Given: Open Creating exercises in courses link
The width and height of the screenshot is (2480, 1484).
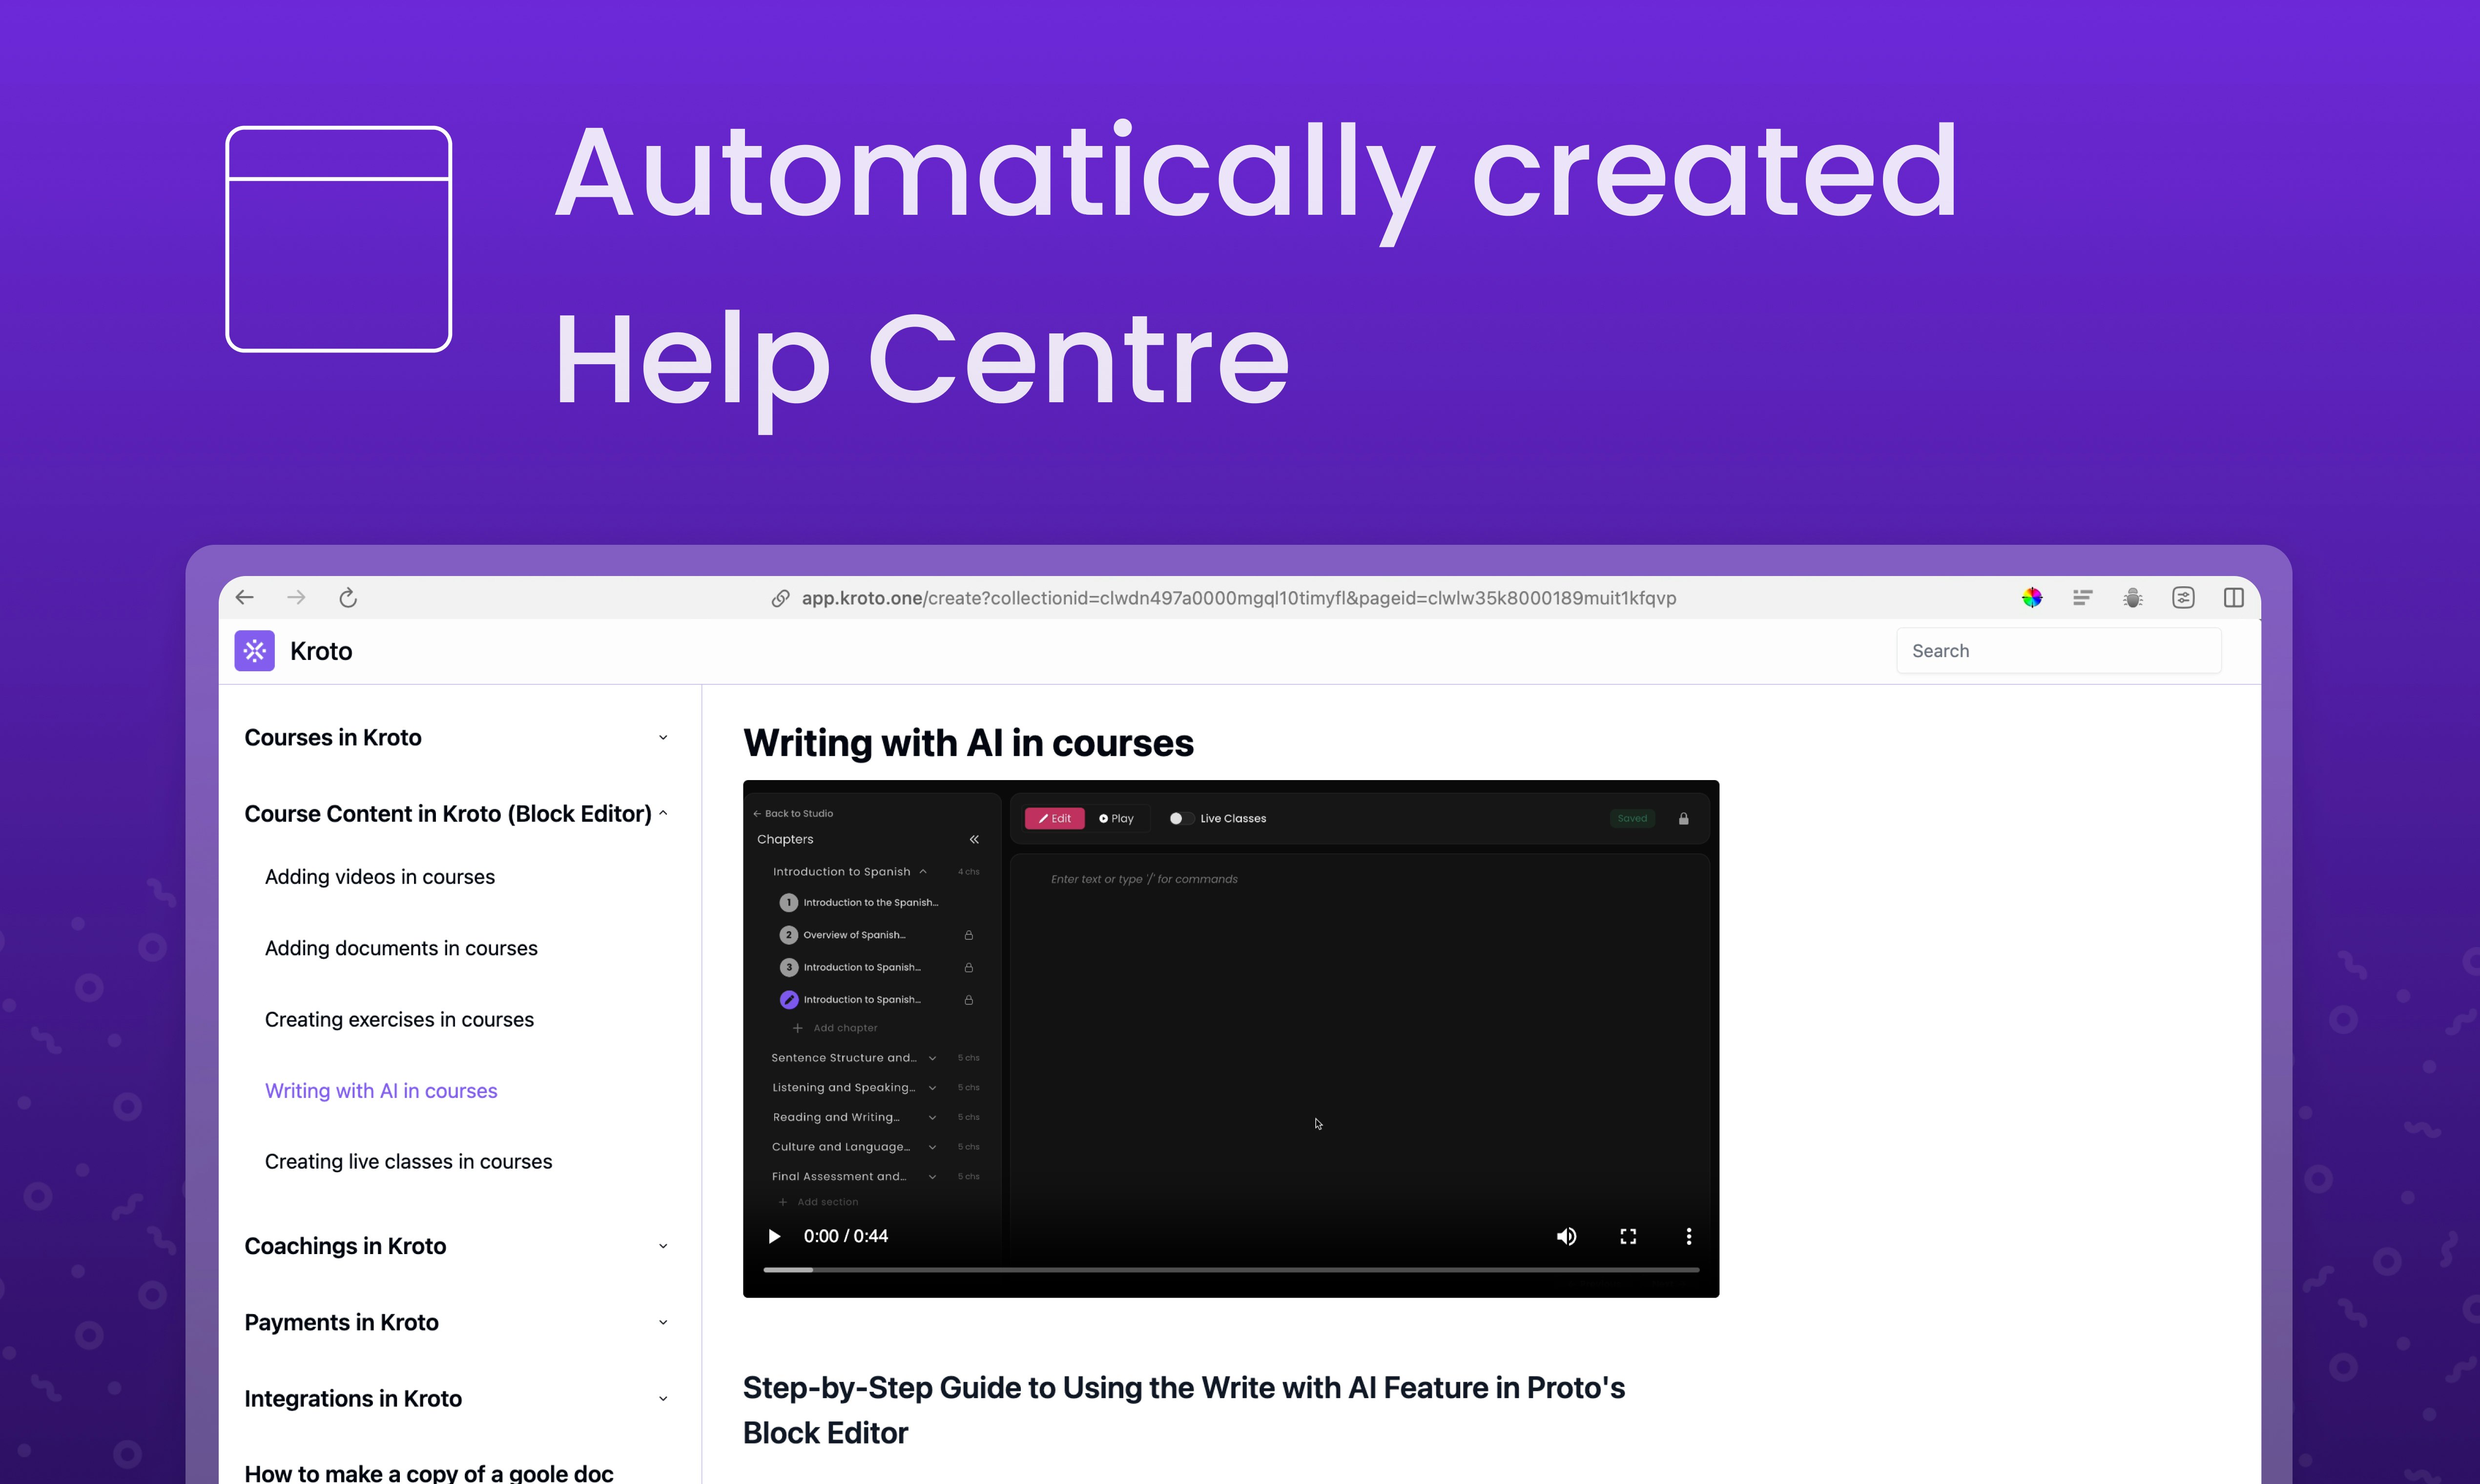Looking at the screenshot, I should 399,1020.
